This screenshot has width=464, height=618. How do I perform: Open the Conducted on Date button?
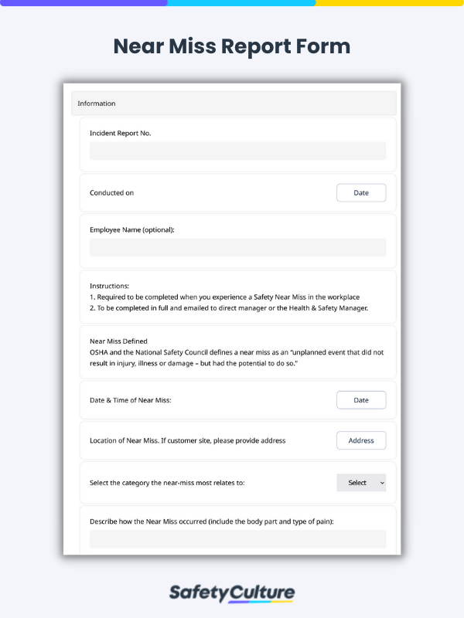[361, 192]
